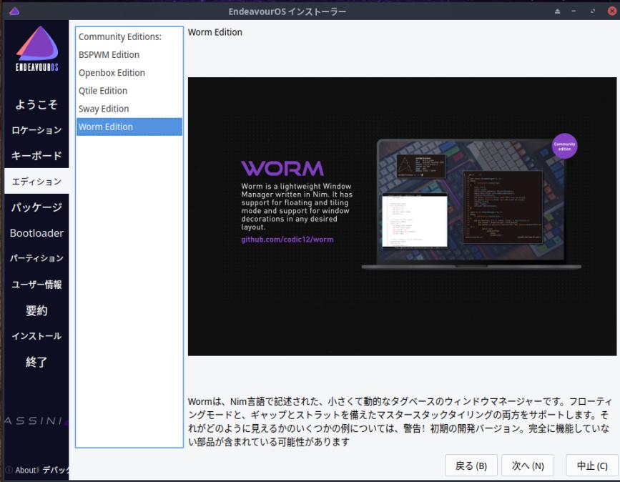Screen dimensions: 620x482
Task: Click the titlebar EndeavourOS app icon
Action: [14, 11]
